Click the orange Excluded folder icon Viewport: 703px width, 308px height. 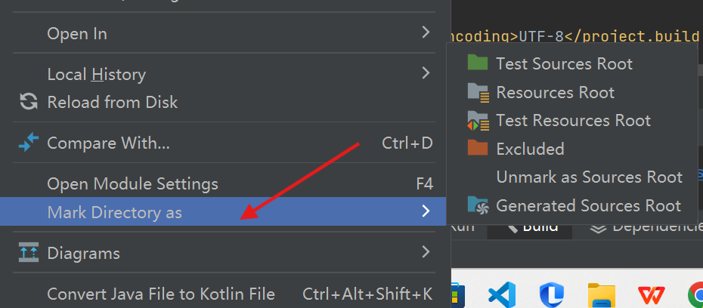[477, 148]
